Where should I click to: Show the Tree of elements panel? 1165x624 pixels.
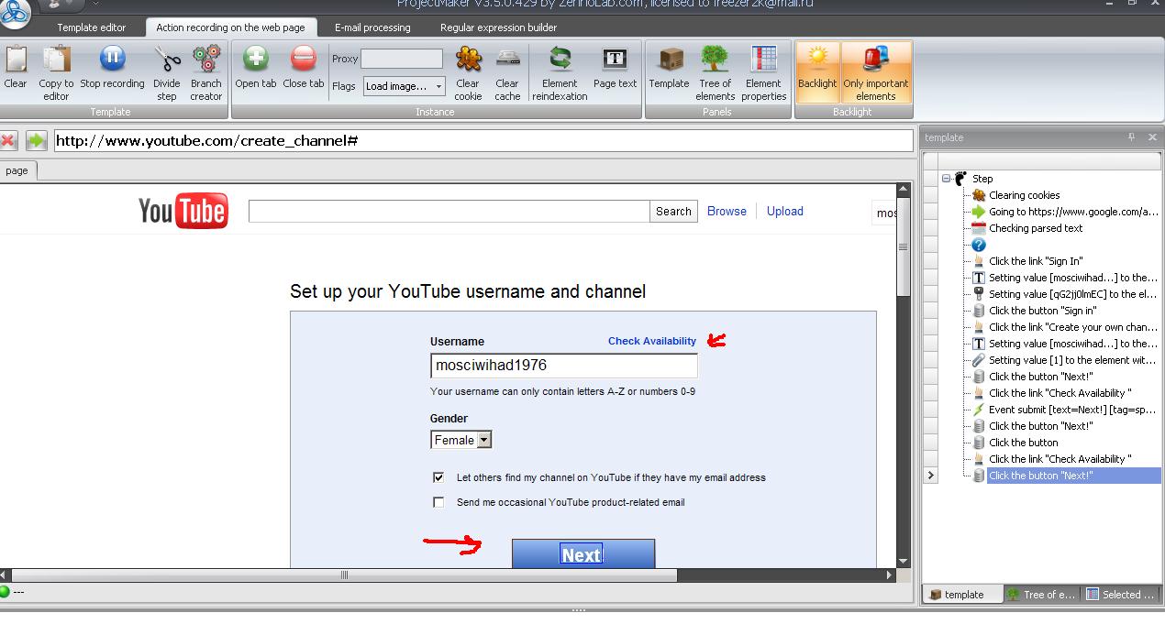pos(715,60)
